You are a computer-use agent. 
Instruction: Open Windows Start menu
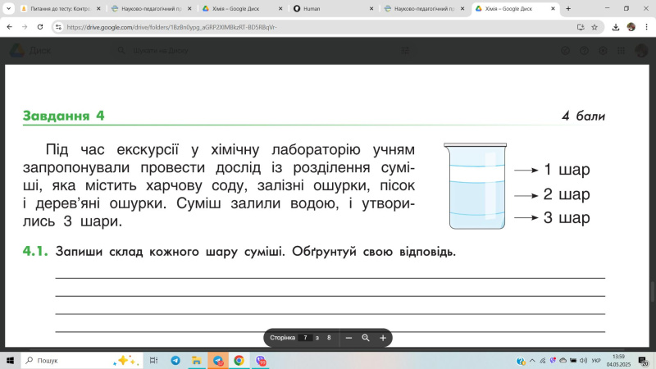click(11, 360)
